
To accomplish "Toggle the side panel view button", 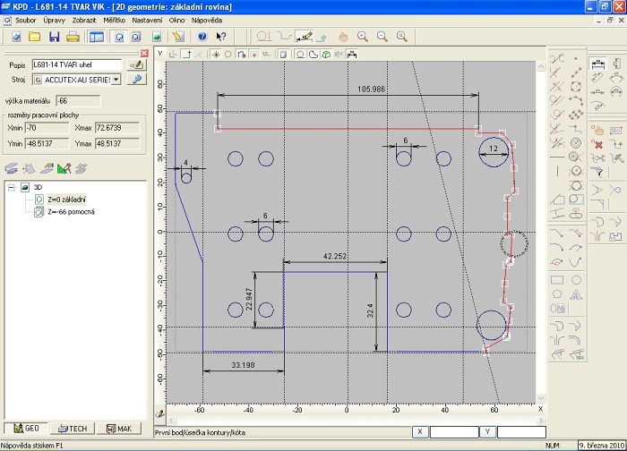I will 97,37.
